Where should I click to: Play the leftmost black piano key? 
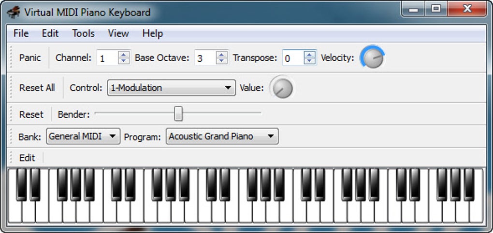(x=21, y=185)
